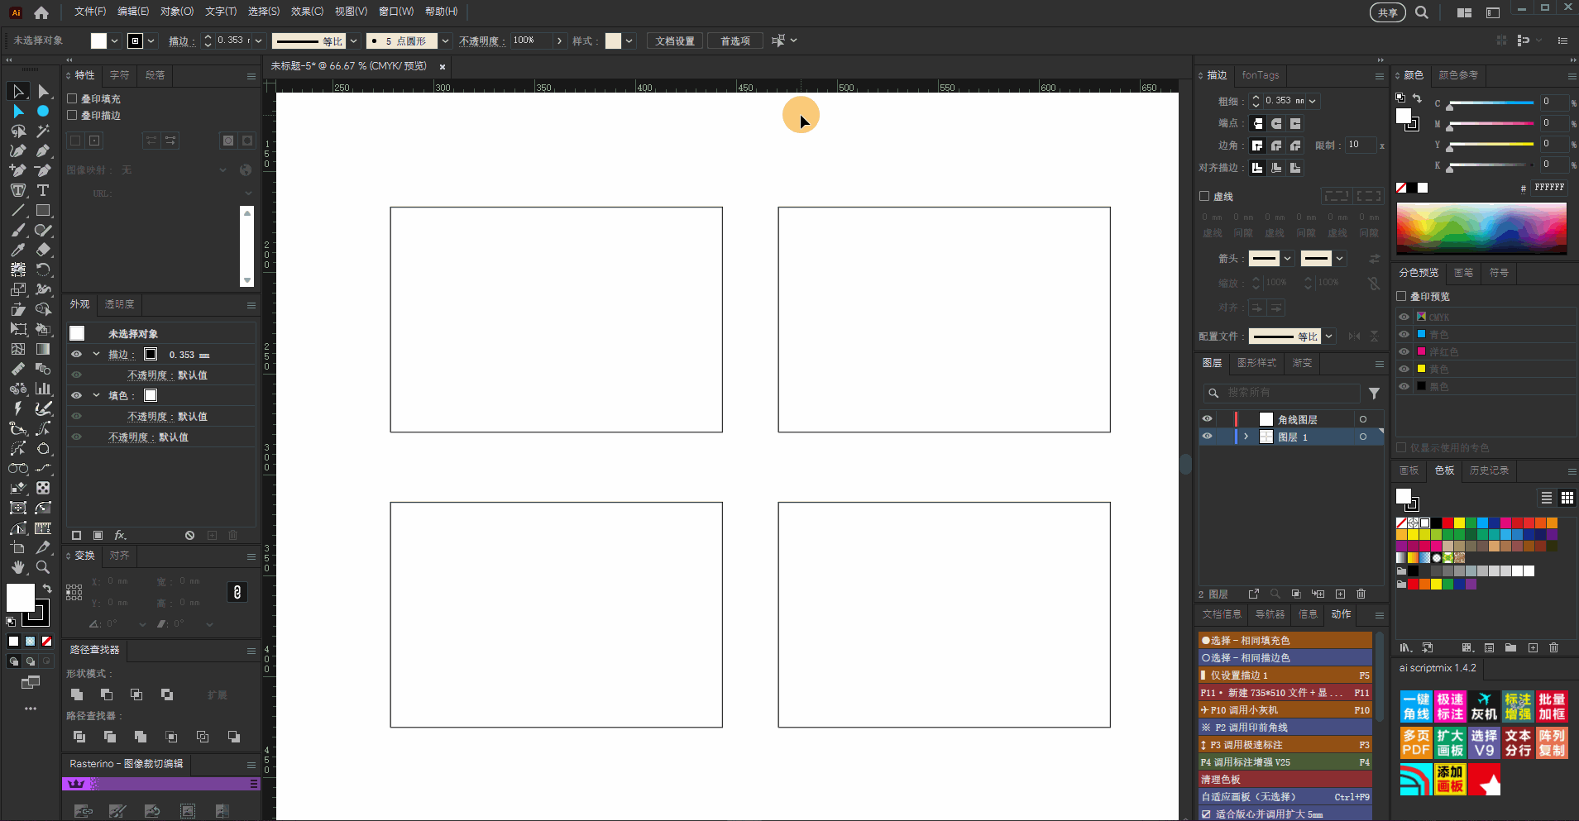Enable the 虚线 dashed line checkbox
The width and height of the screenshot is (1579, 821).
click(1204, 196)
